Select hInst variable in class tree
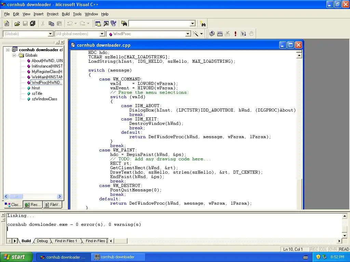Image resolution: width=350 pixels, height=262 pixels. point(36,88)
